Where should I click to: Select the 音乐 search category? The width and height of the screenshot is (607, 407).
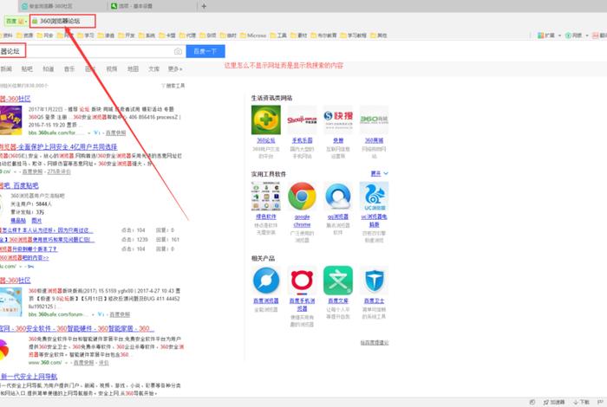(69, 68)
